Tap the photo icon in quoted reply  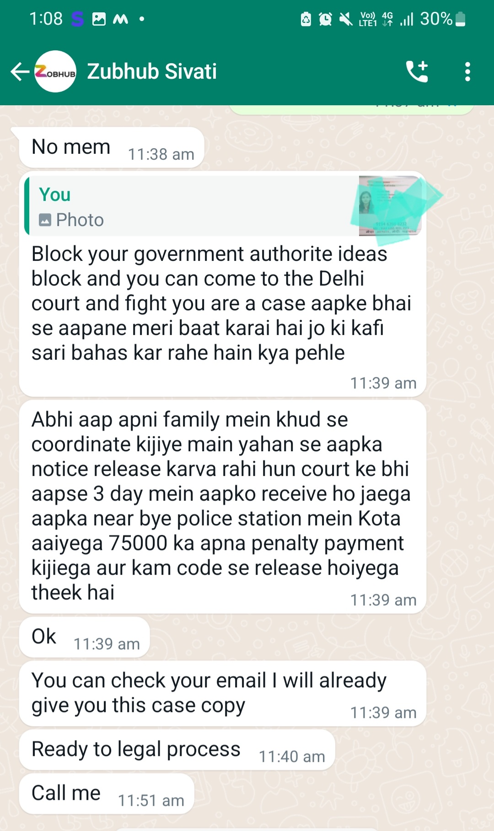coord(45,220)
